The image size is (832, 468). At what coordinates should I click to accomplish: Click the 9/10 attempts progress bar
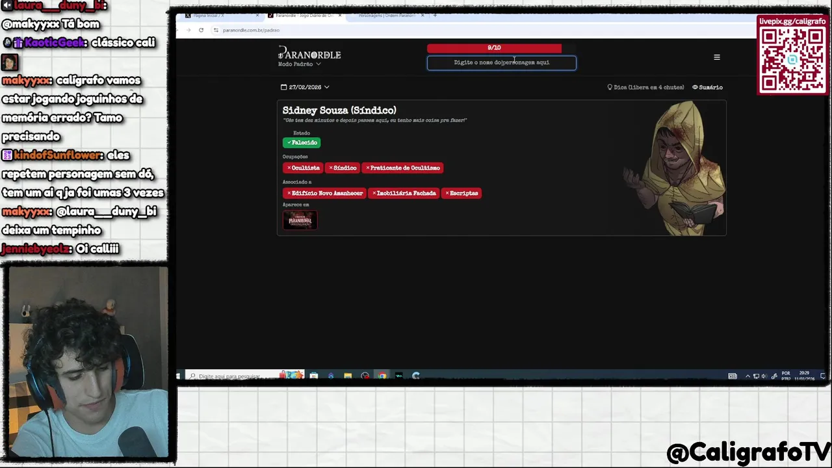(494, 48)
